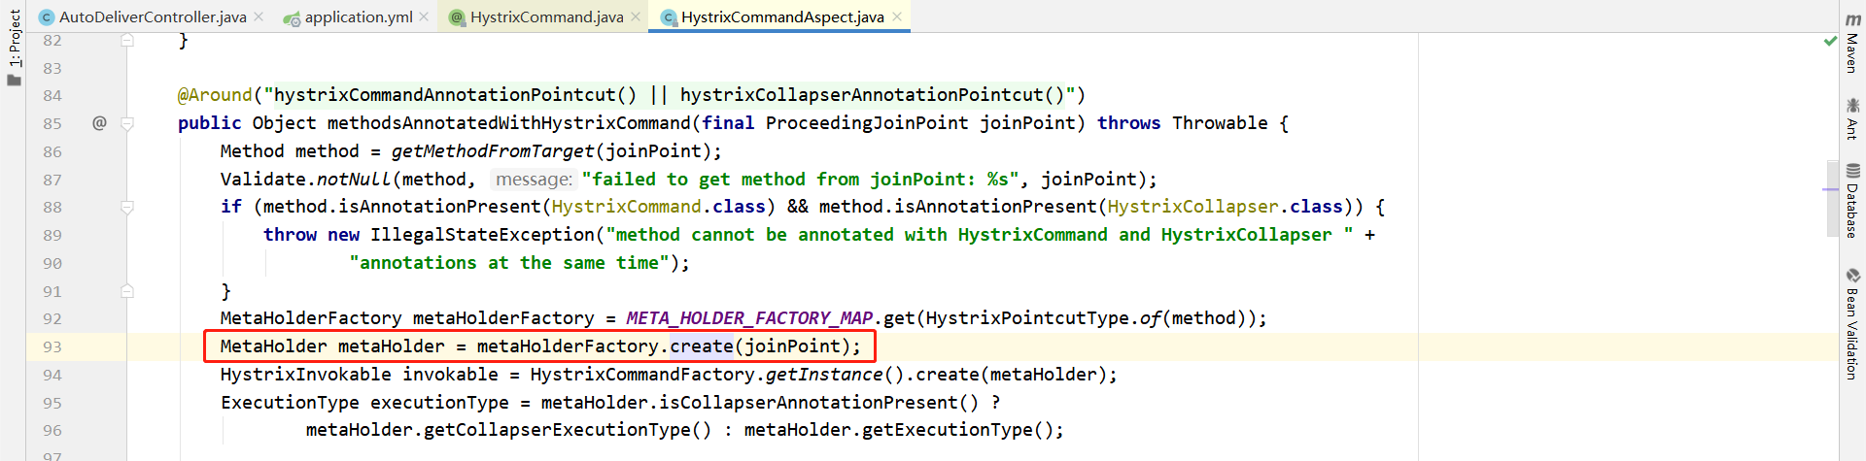Open the Maven tool window
Screen dimensions: 1866x461
point(1852,43)
